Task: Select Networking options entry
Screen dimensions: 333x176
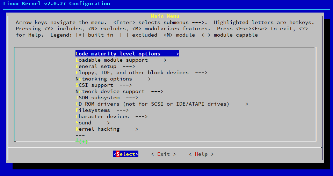Action: pyautogui.click(x=113, y=79)
